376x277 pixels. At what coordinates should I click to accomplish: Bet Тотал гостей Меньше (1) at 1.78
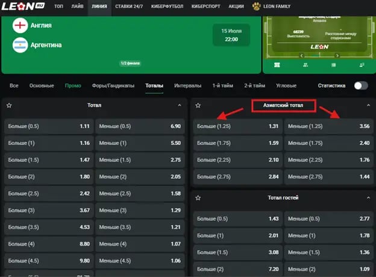click(329, 235)
